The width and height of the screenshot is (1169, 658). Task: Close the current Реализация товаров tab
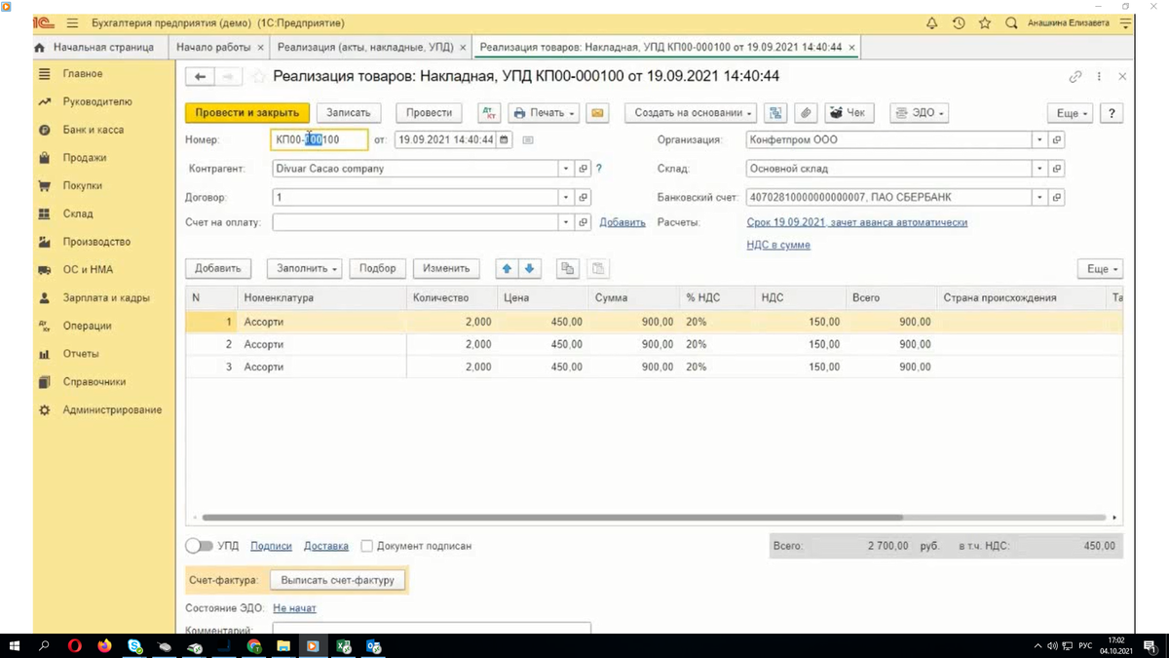tap(852, 47)
